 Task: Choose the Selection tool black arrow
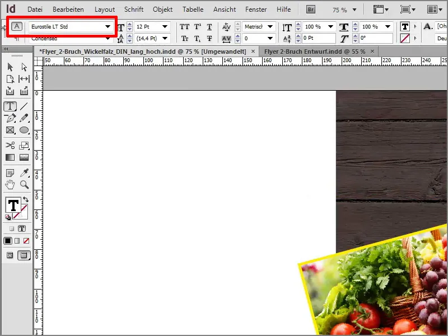pos(10,67)
